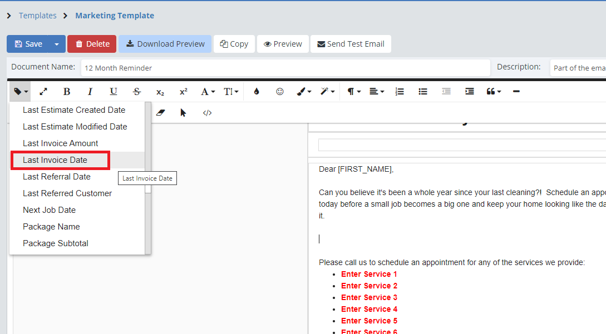The width and height of the screenshot is (606, 334).
Task: Apply italic formatting
Action: [x=90, y=92]
